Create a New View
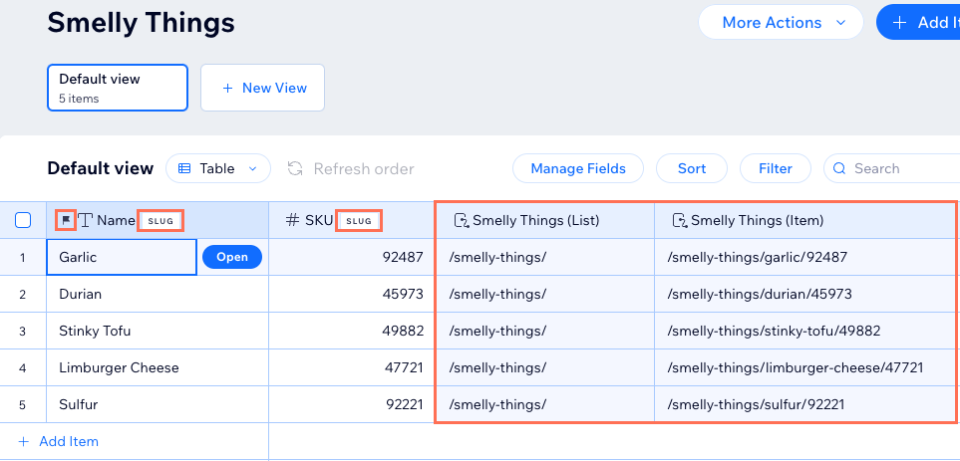The image size is (960, 461). point(262,88)
